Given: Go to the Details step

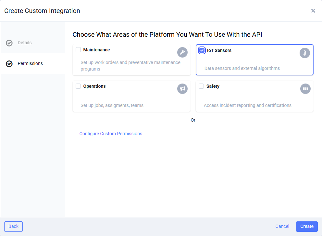Looking at the screenshot, I should [x=25, y=43].
